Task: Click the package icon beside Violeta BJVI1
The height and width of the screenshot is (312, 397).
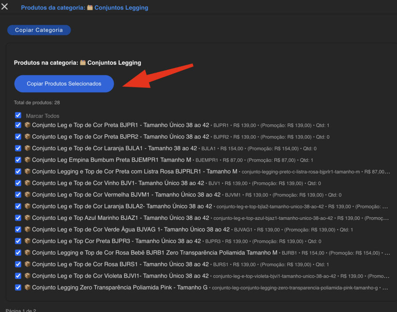Action: [x=27, y=276]
